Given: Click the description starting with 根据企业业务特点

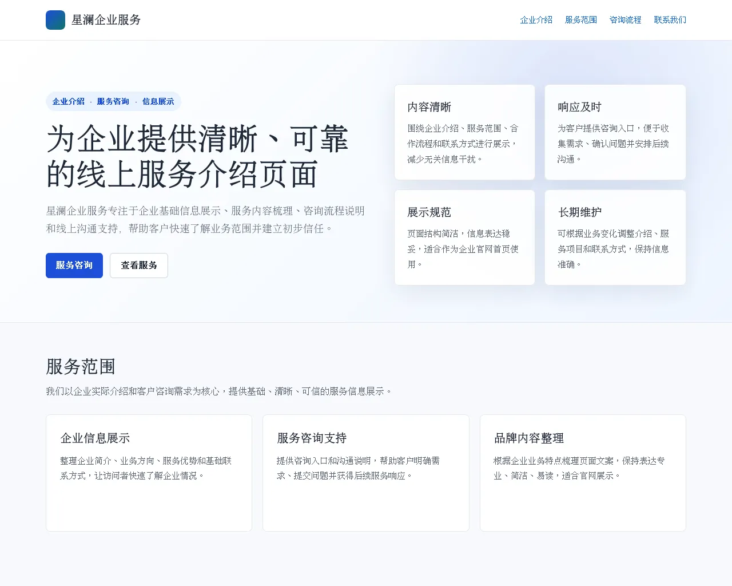Looking at the screenshot, I should pyautogui.click(x=579, y=468).
